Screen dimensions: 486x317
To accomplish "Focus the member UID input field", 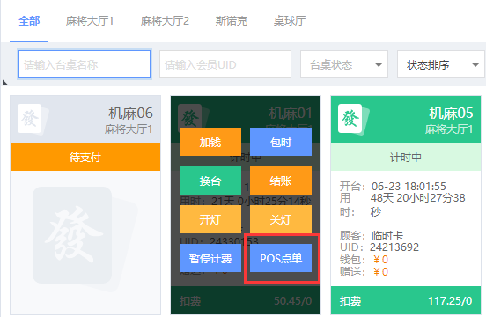I will (225, 64).
